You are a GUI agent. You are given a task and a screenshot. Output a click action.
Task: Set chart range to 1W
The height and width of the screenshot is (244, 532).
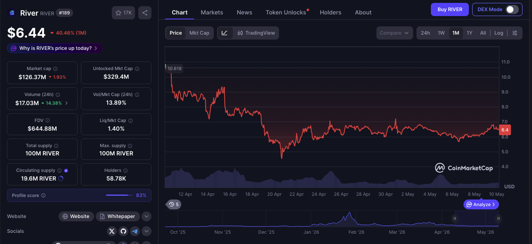(x=441, y=33)
